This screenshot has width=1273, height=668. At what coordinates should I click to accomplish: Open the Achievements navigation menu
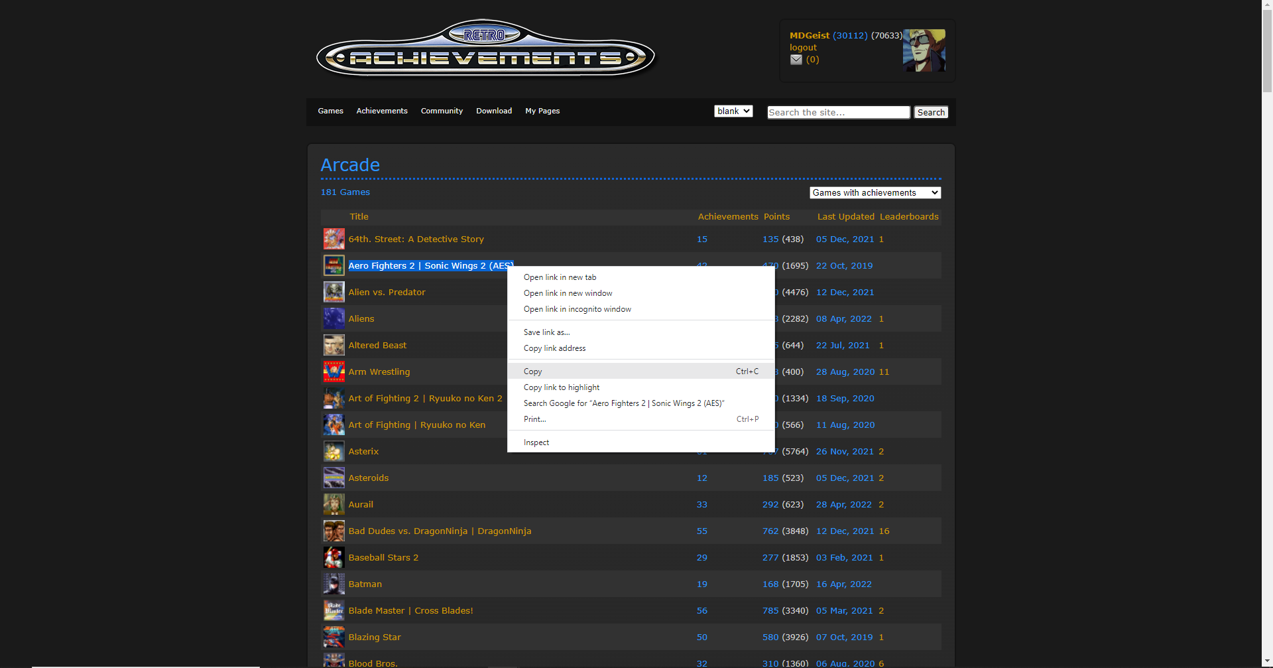point(382,111)
